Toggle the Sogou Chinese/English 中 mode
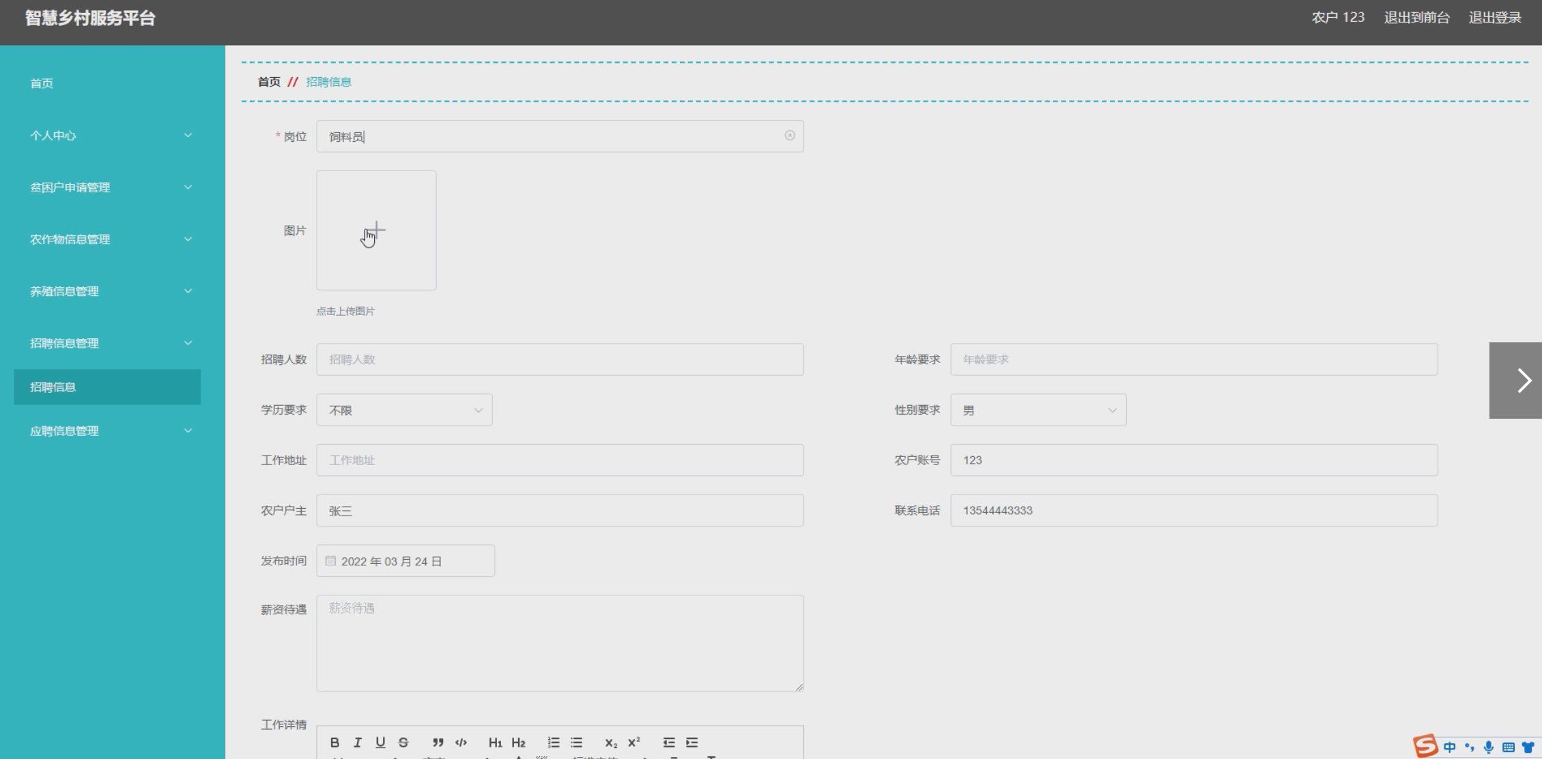This screenshot has height=759, width=1542. (1450, 747)
